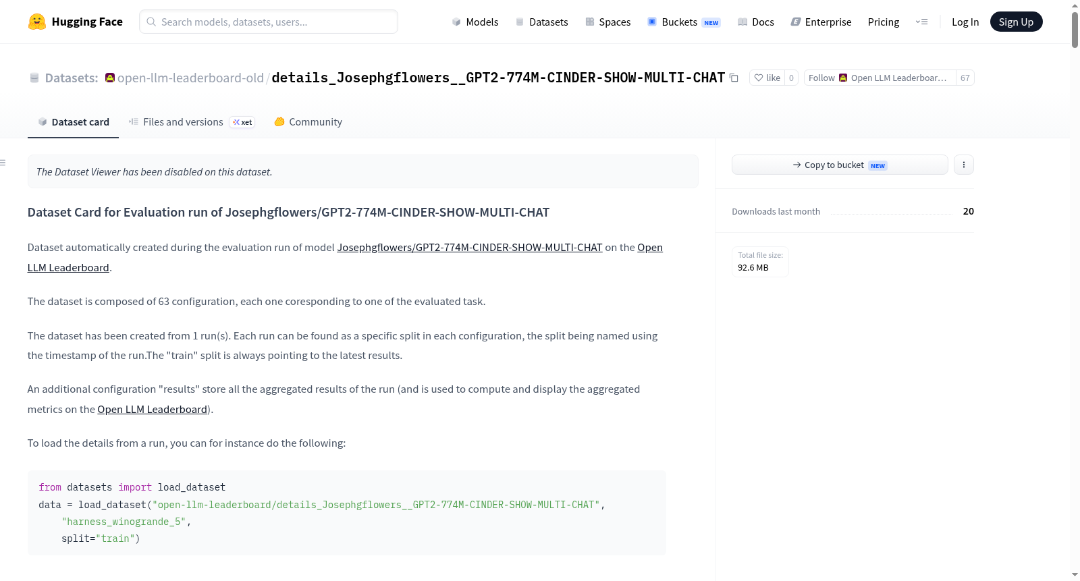The image size is (1080, 581).
Task: Click the Hugging Face logo emoji
Action: click(x=37, y=22)
